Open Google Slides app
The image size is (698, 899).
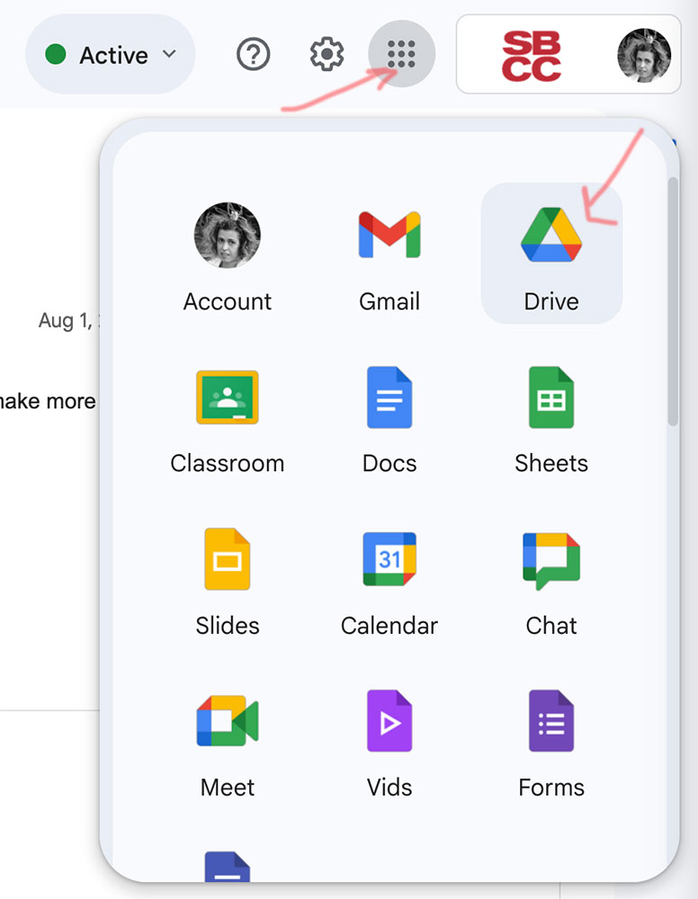(x=227, y=576)
